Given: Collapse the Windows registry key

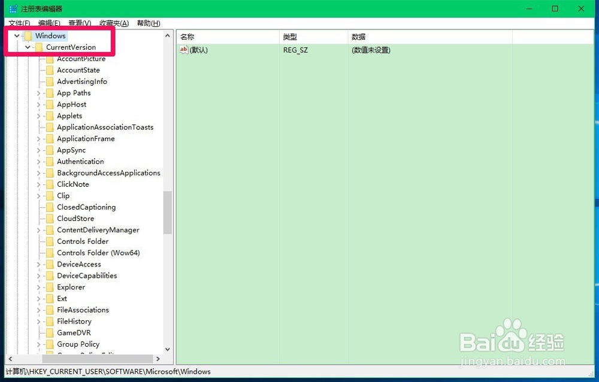Looking at the screenshot, I should point(17,36).
